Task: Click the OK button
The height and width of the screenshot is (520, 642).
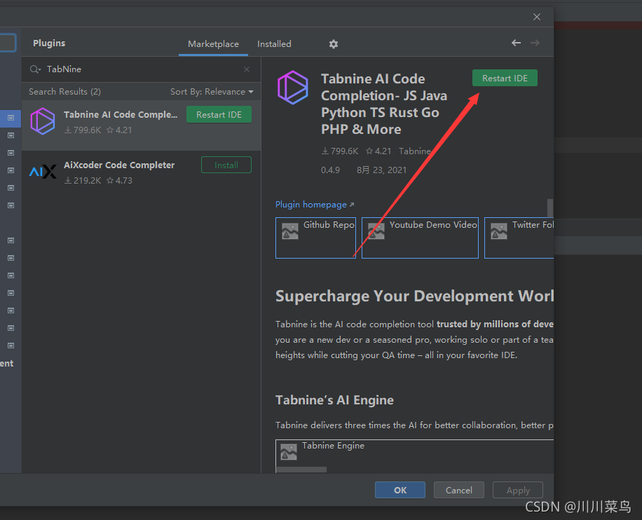Action: (400, 490)
